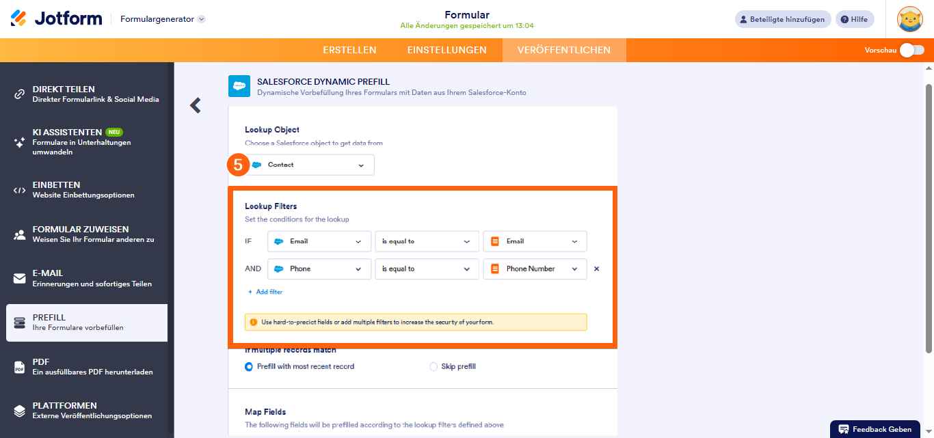Viewport: 934px width, 438px height.
Task: Expand the is equal to condition dropdown
Action: [427, 241]
